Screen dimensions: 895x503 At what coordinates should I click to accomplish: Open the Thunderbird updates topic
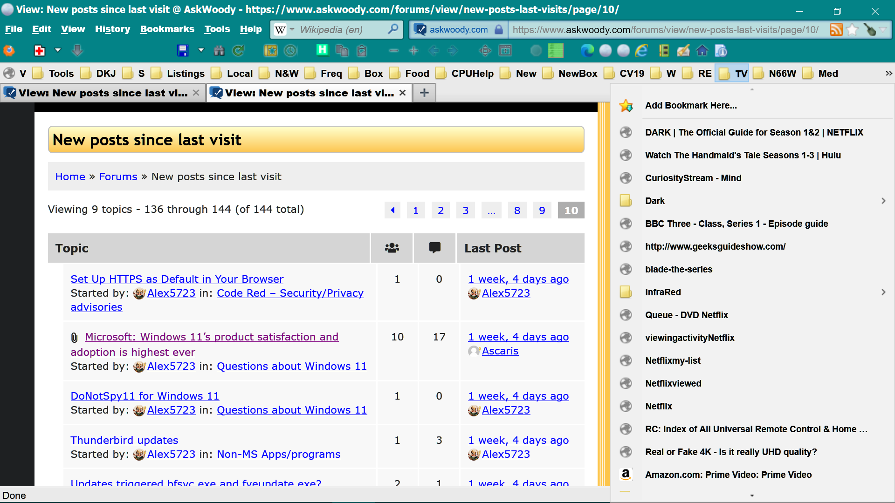click(x=124, y=440)
